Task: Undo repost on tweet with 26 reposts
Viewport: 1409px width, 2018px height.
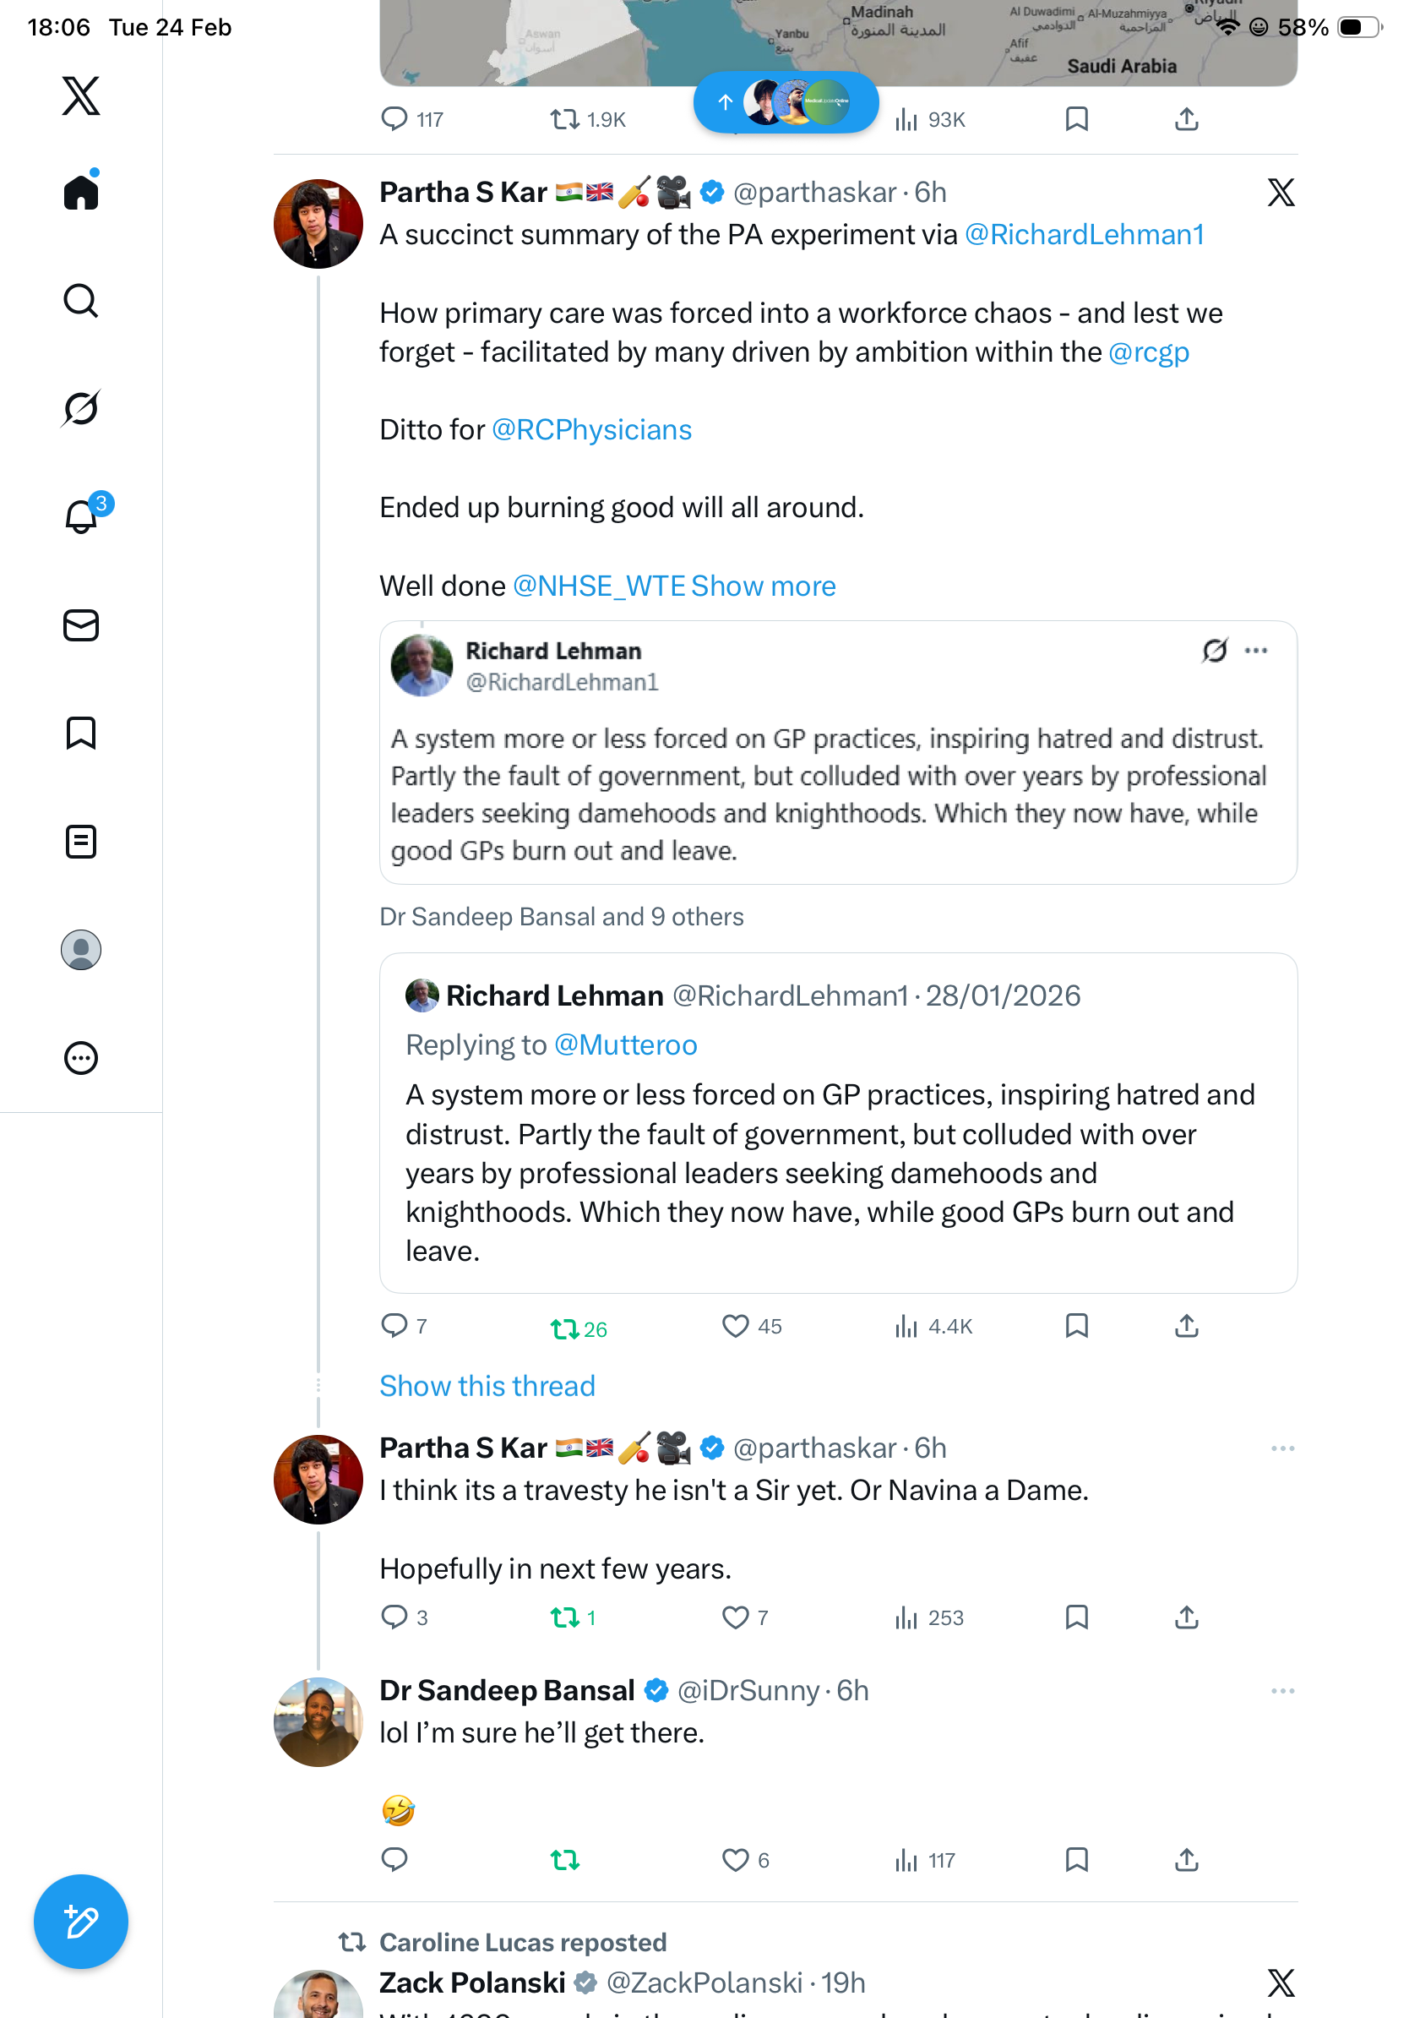Action: pos(565,1328)
